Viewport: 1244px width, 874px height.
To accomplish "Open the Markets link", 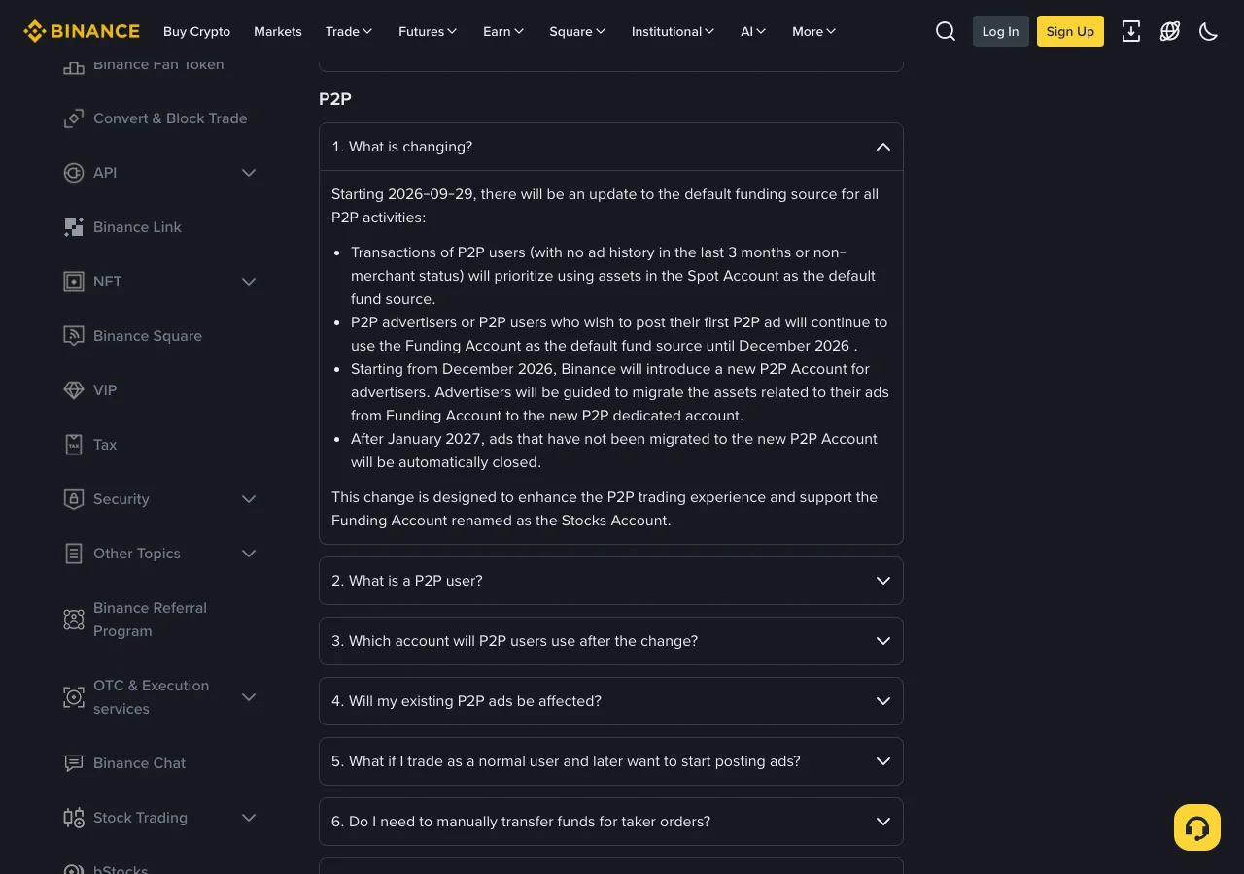I will (278, 31).
